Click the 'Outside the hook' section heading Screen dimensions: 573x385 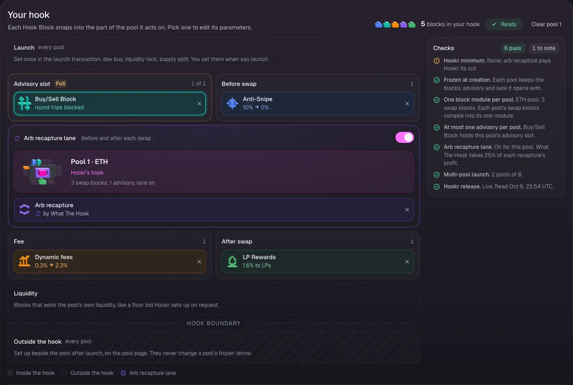[38, 341]
